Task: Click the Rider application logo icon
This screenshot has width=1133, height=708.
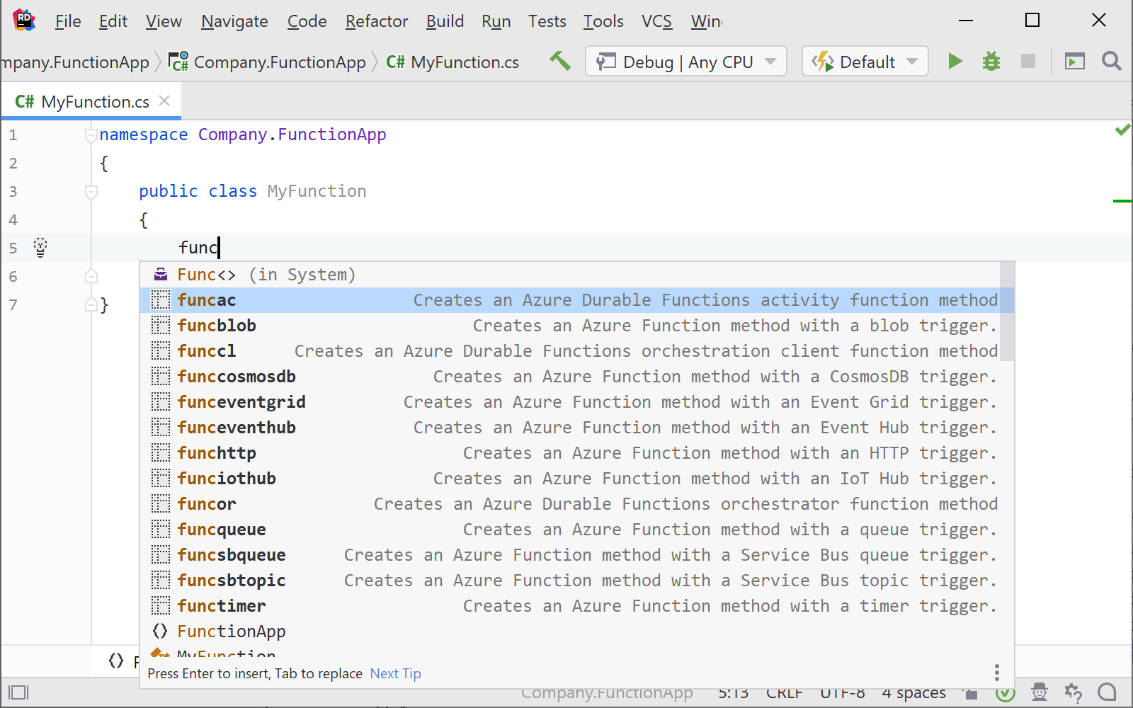Action: [x=24, y=20]
